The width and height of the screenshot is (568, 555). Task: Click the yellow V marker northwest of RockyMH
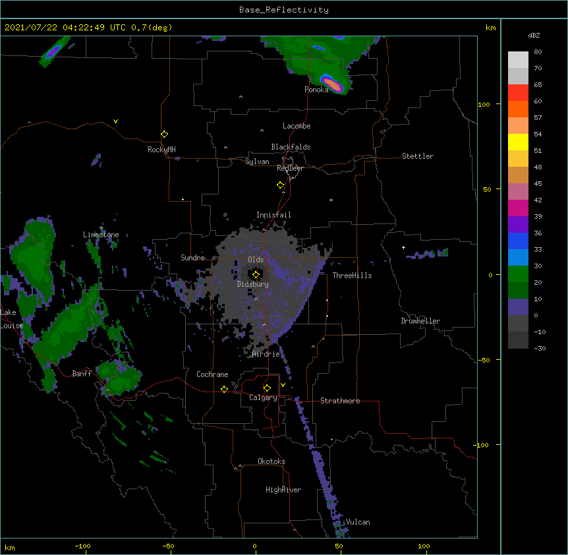tap(115, 121)
